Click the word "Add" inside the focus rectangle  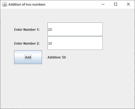pos(28,57)
